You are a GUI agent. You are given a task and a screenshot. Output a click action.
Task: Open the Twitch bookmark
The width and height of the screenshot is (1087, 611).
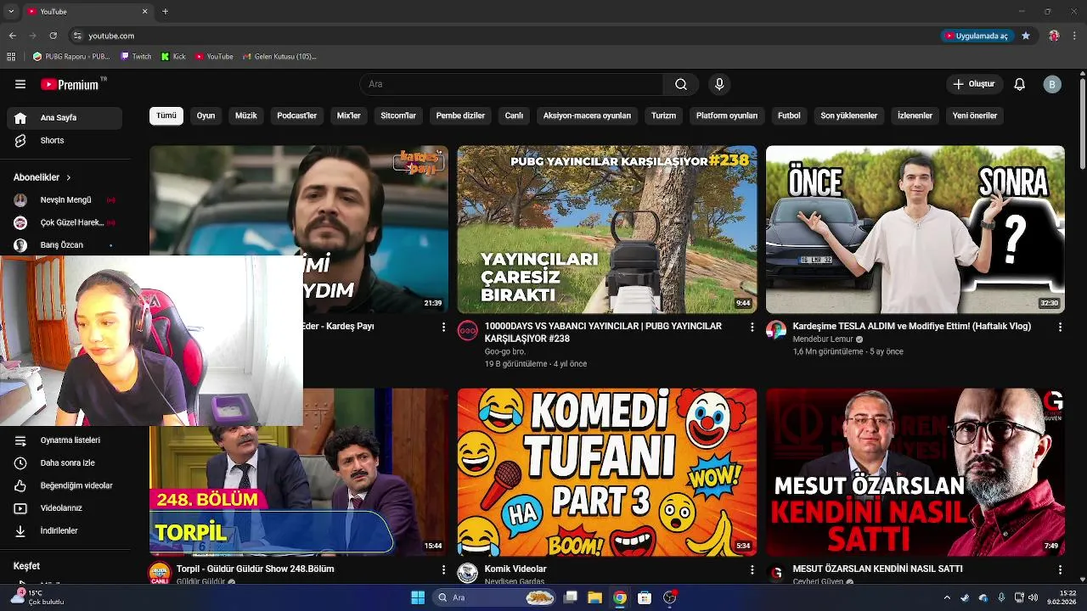[x=136, y=57]
